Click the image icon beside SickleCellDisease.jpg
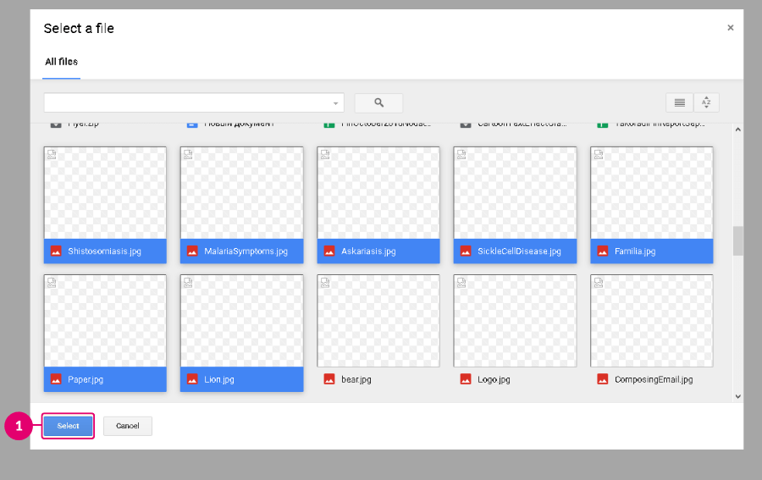Image resolution: width=762 pixels, height=480 pixels. coord(466,251)
